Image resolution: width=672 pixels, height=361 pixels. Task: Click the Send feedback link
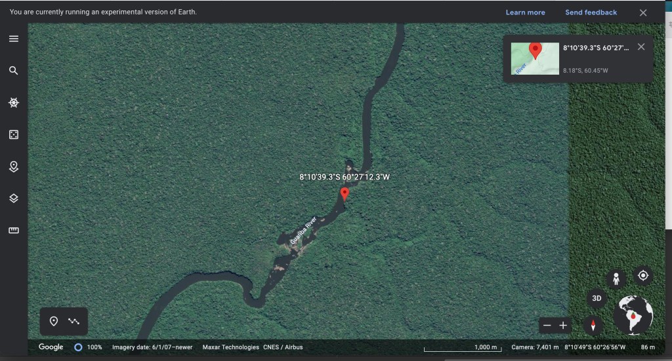click(x=591, y=12)
